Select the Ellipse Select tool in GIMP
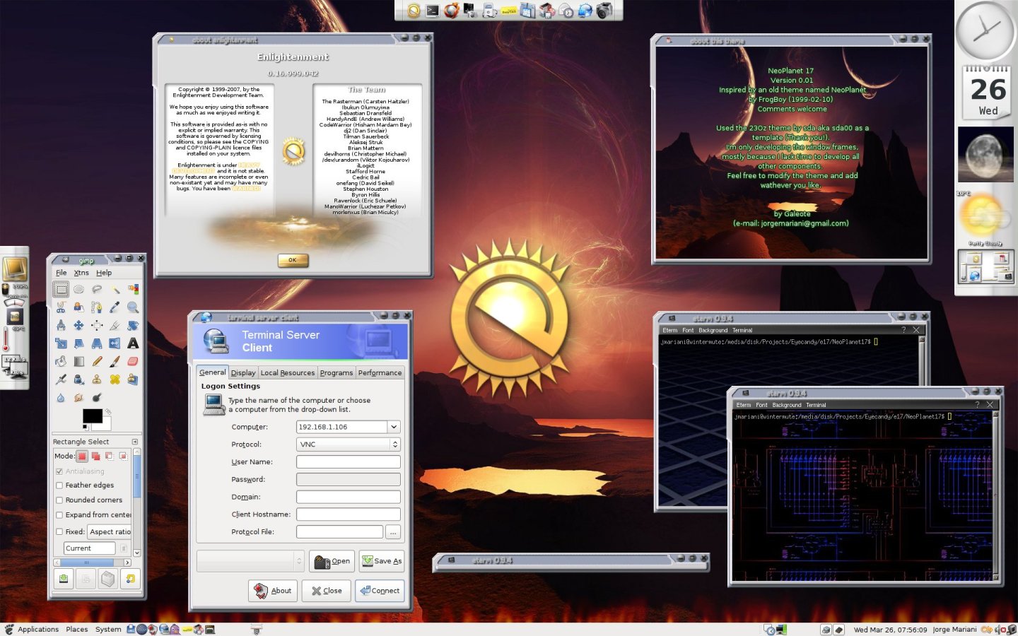Viewport: 1018px width, 636px height. (78, 289)
